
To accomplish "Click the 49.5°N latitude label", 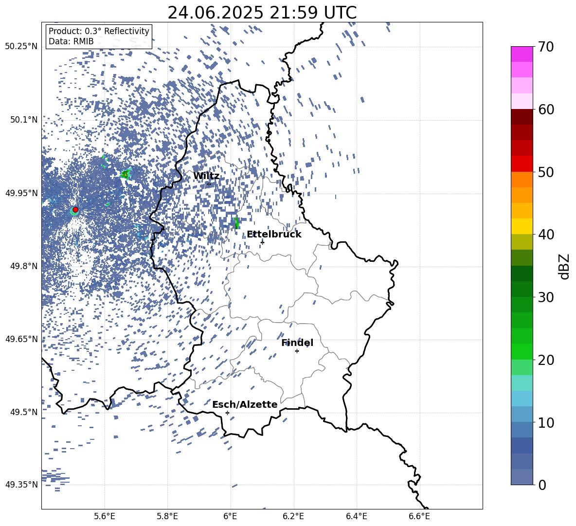I will click(24, 412).
